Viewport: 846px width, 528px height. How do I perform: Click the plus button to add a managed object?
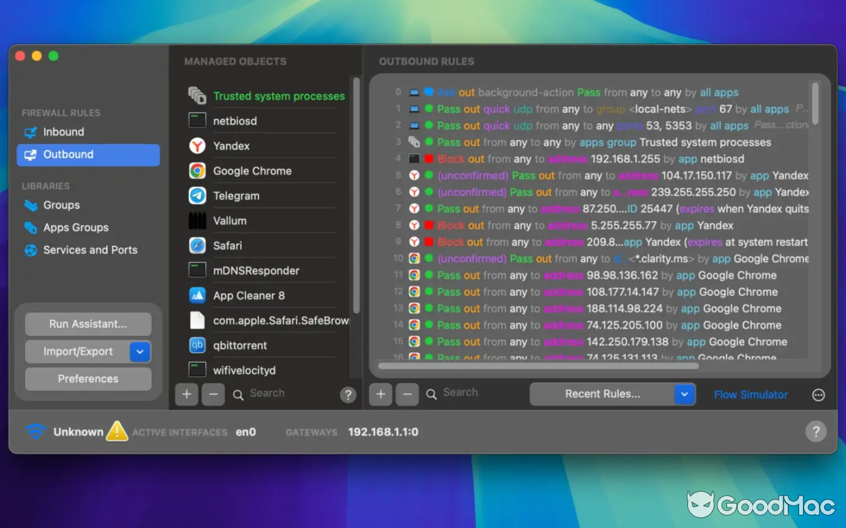click(186, 394)
